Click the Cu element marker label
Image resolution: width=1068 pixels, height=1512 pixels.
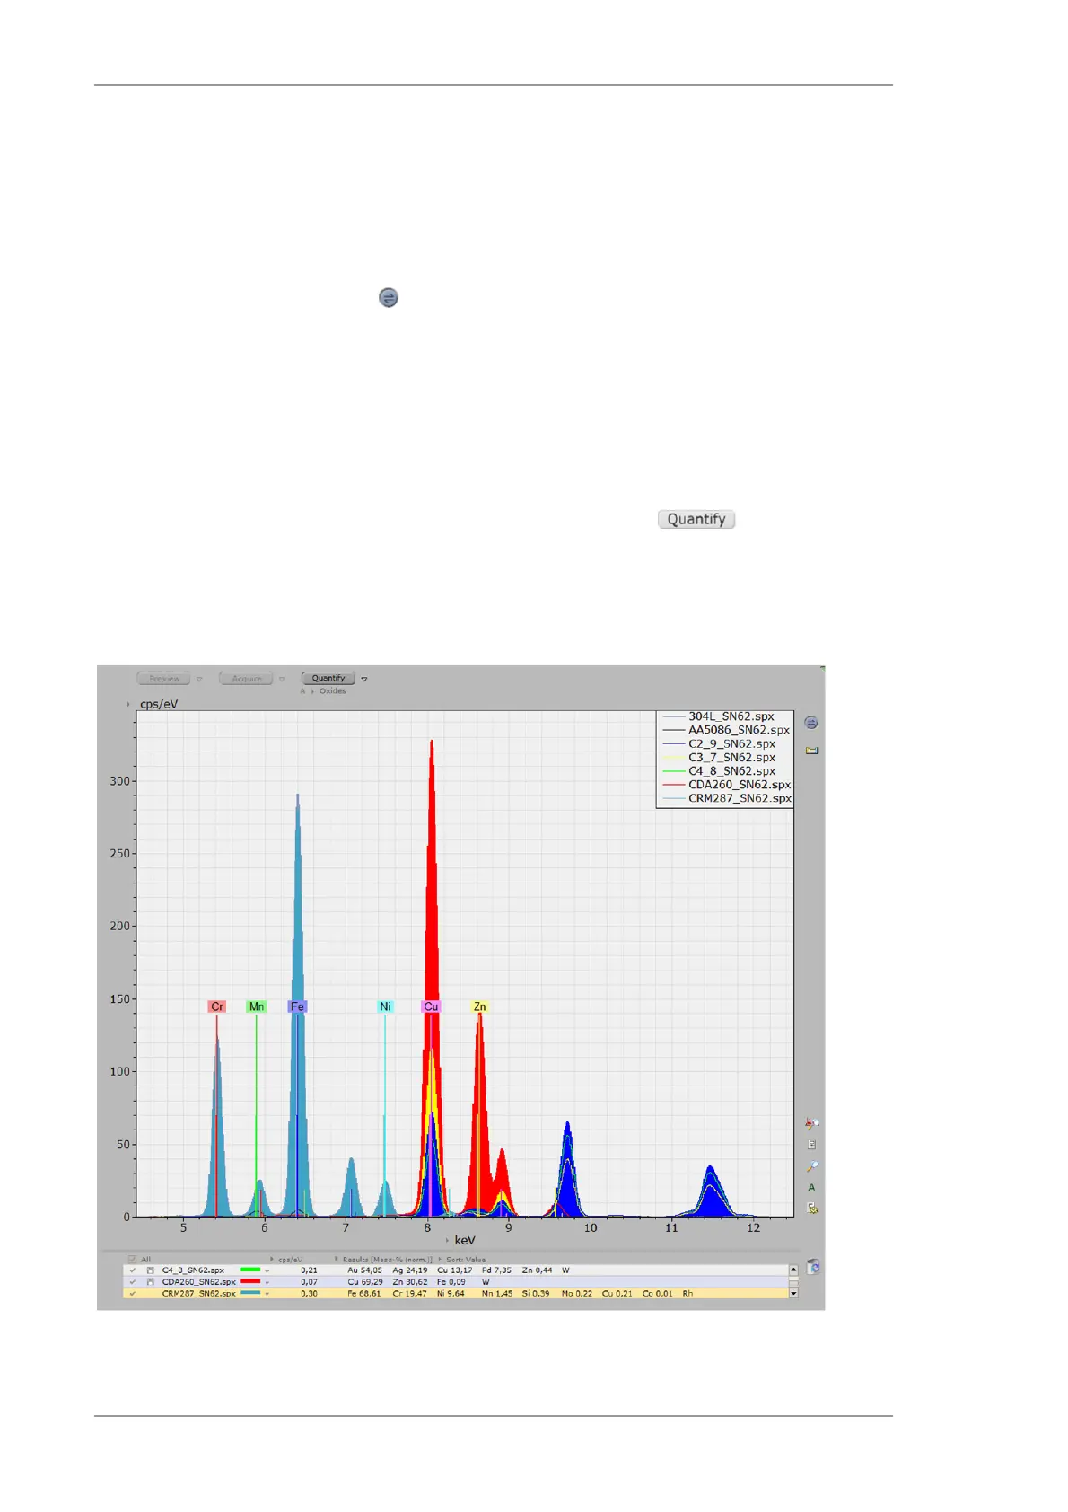[431, 1007]
